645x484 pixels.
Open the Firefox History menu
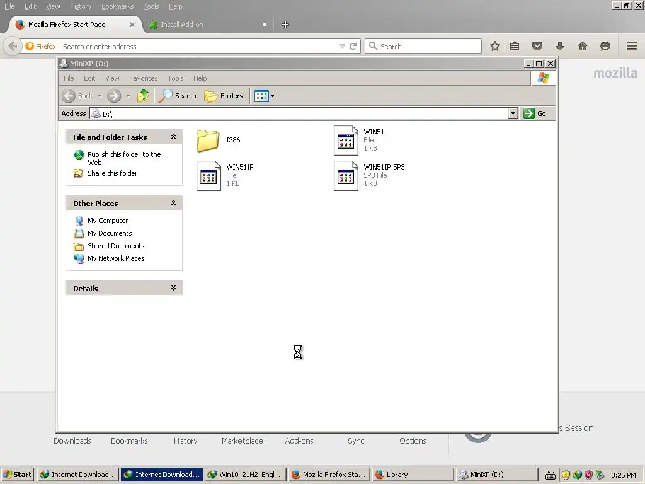(x=81, y=6)
